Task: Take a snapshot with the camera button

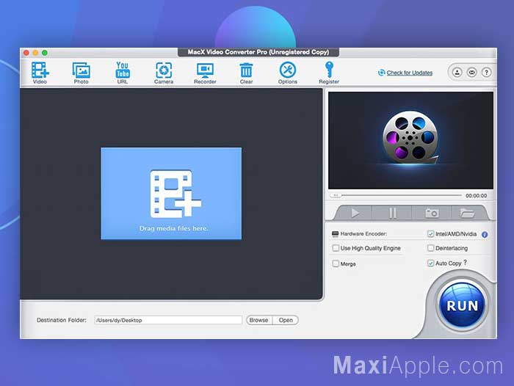Action: tap(432, 213)
